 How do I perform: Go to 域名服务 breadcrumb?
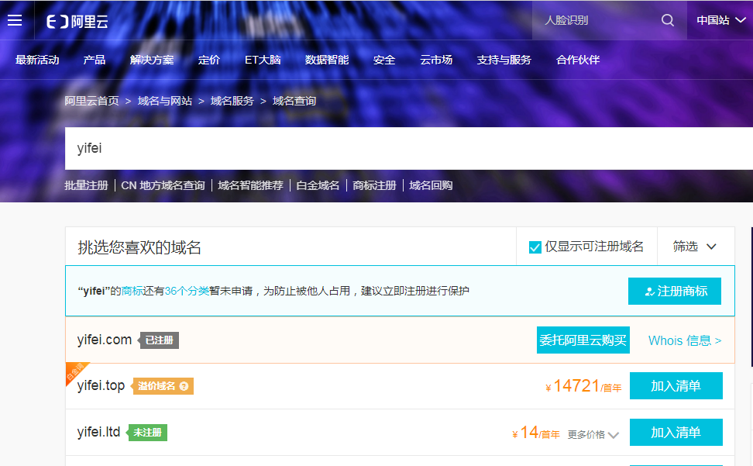tap(232, 101)
